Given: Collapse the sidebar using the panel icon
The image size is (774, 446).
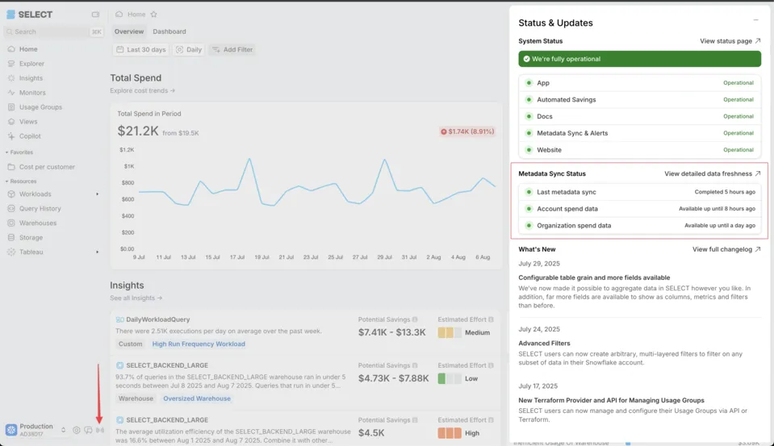Looking at the screenshot, I should 96,15.
